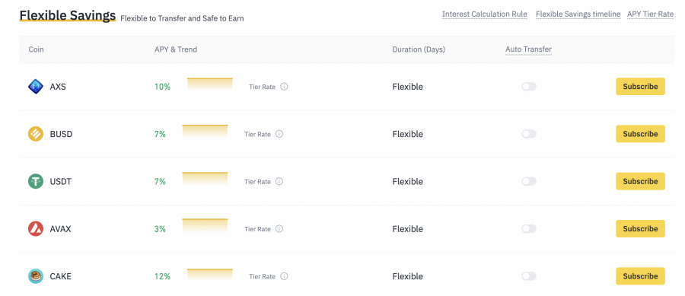Enable Auto Transfer toggle for AVAX
Viewport: 685px width, 296px height.
coord(529,229)
